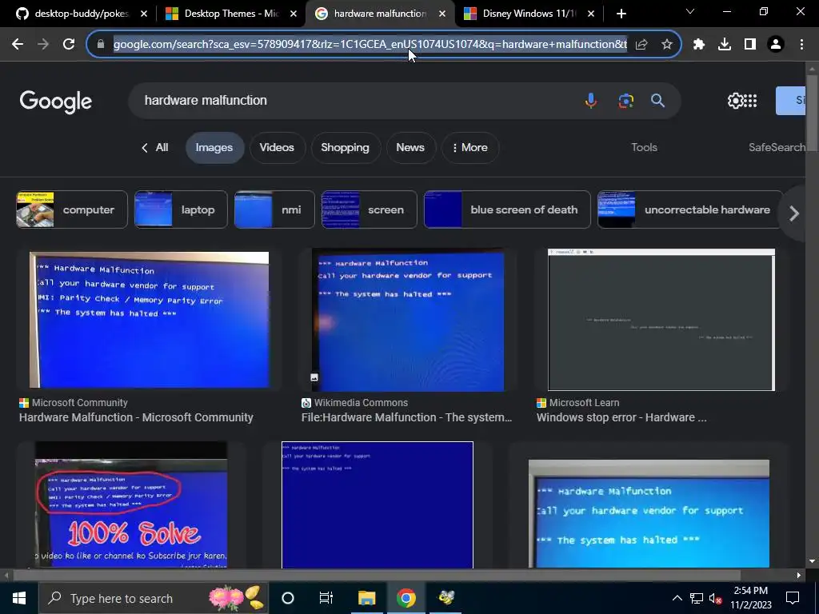Filter by computer suggestion chip

(x=71, y=210)
